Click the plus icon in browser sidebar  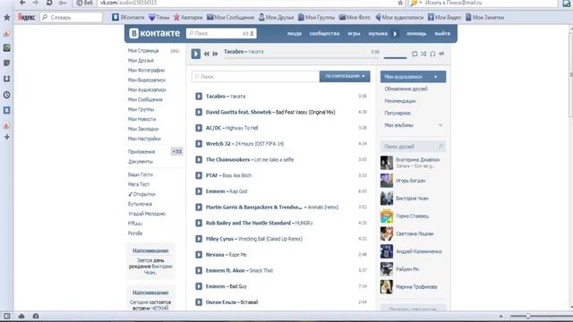[6, 137]
